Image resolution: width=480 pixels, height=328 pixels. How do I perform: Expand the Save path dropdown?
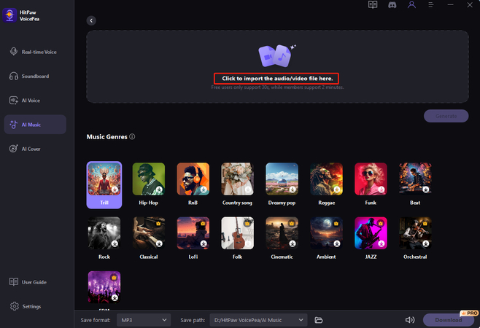tap(258, 320)
